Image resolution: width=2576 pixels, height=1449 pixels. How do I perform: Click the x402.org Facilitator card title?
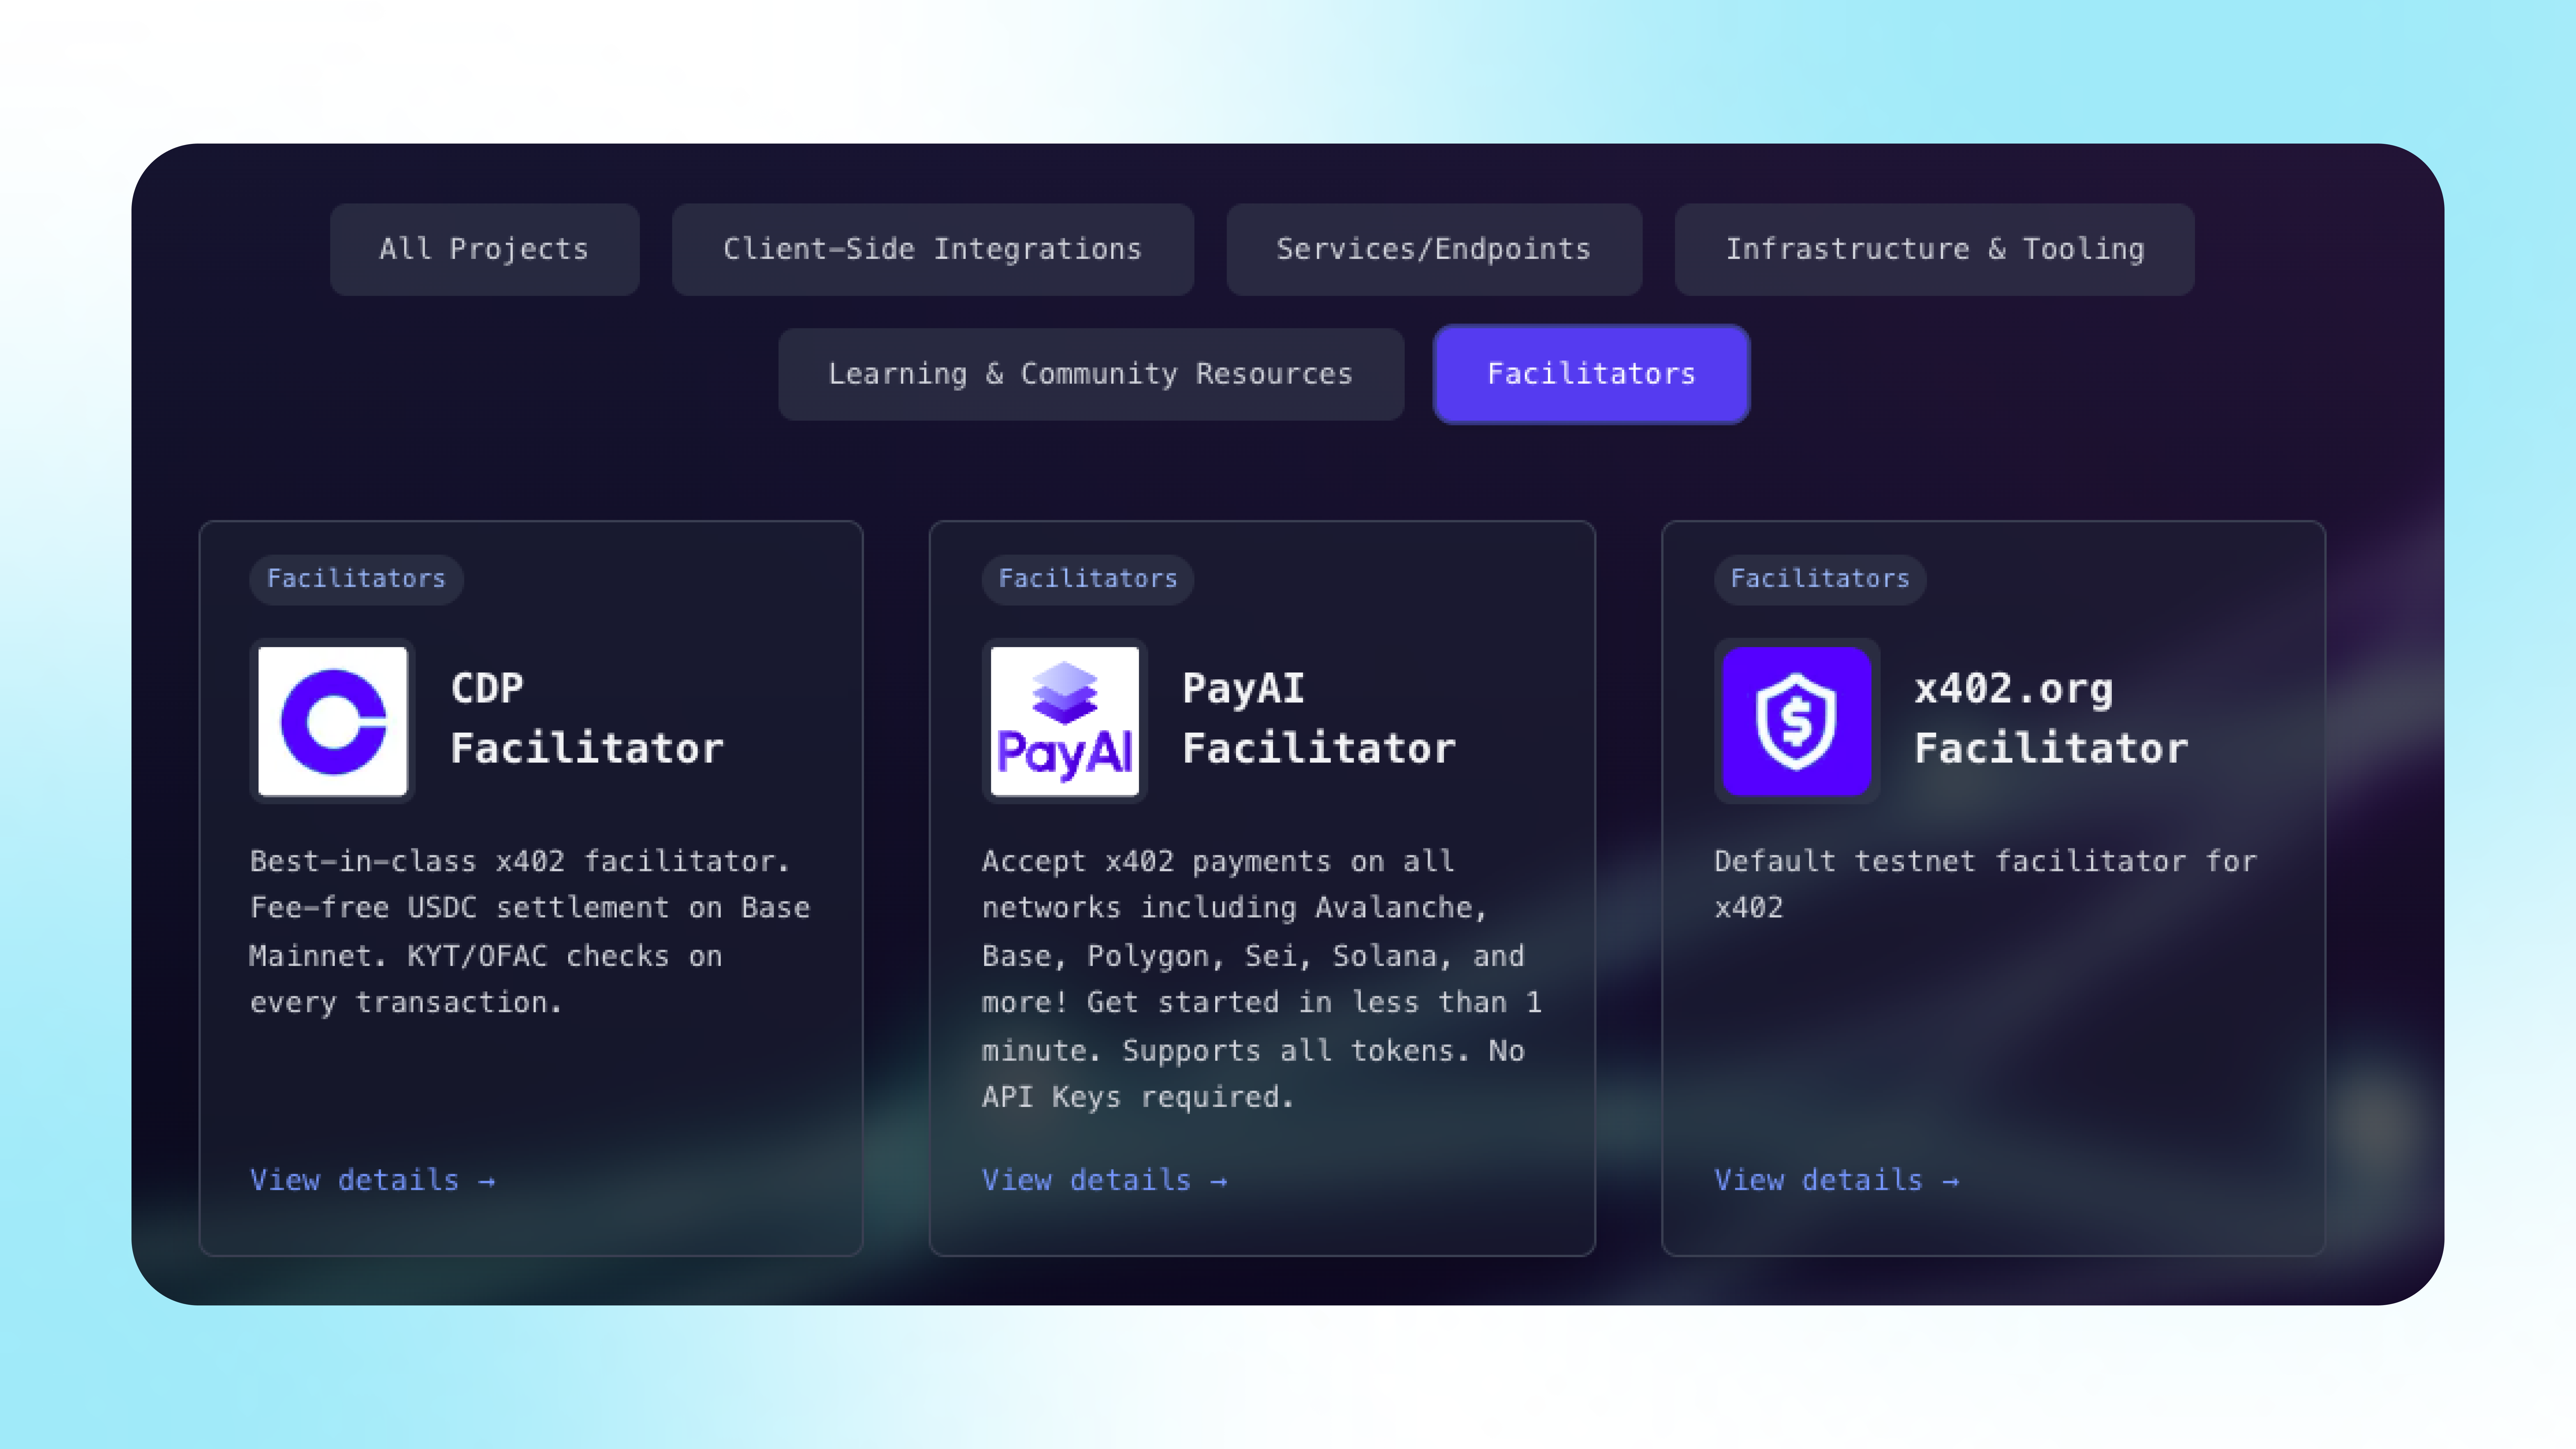click(x=2050, y=718)
